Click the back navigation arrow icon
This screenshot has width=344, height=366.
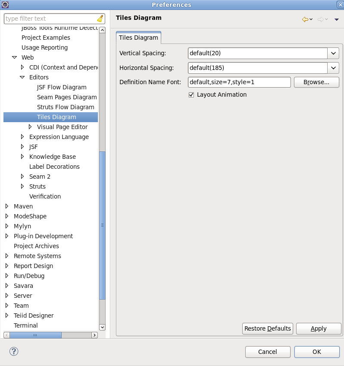(x=305, y=19)
